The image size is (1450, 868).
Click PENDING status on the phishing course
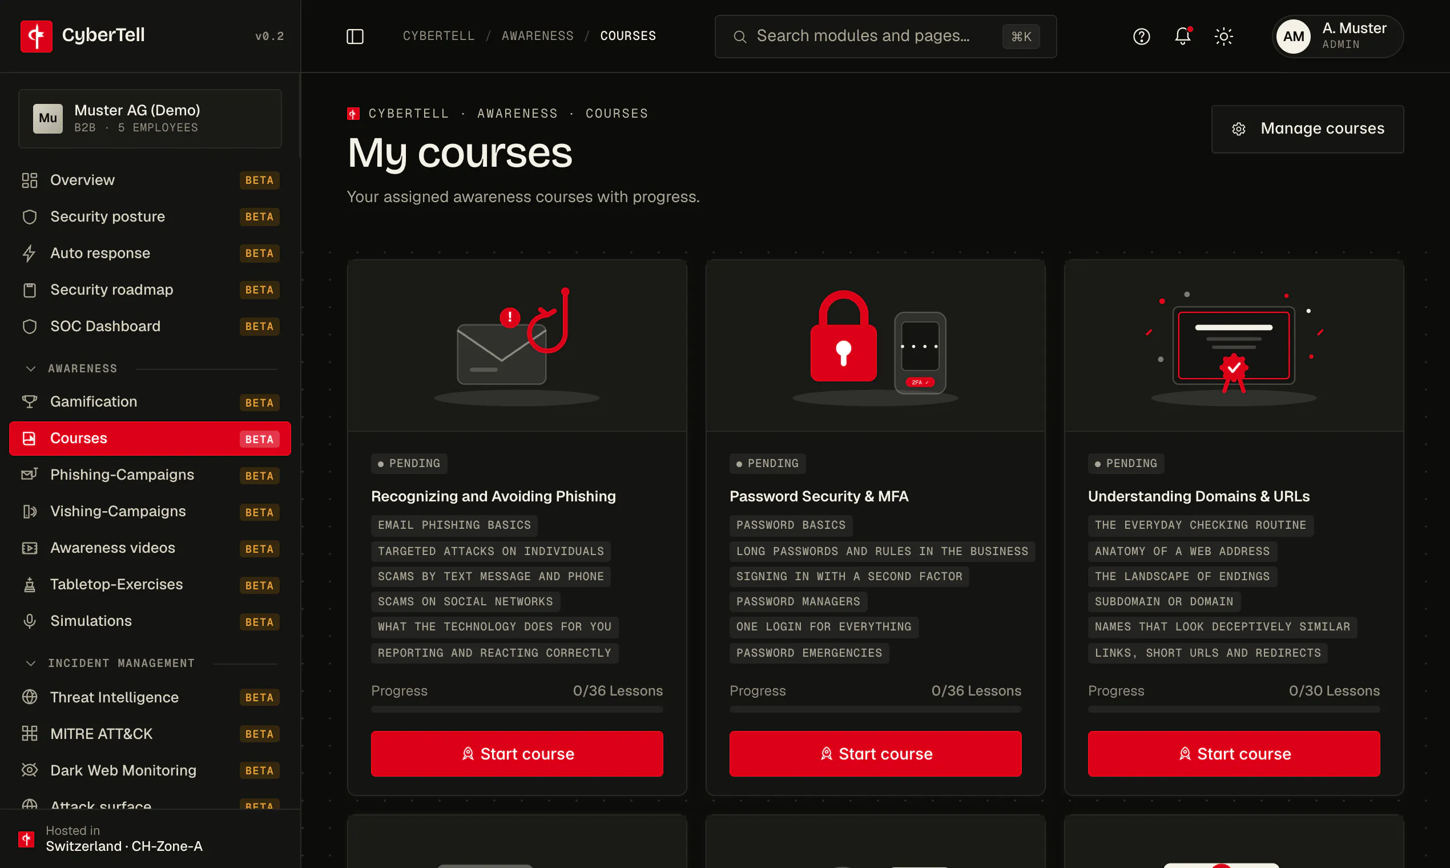pyautogui.click(x=409, y=463)
